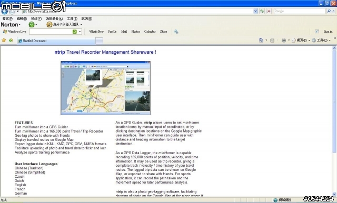Click the vertical scrollbar thumb

334,101
